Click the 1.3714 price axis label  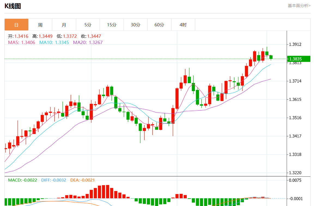coord(295,81)
